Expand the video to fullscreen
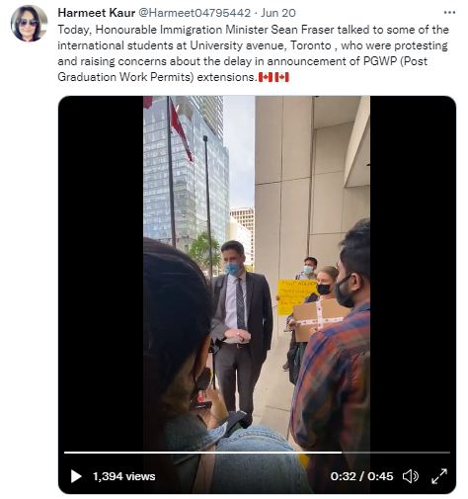 point(439,476)
